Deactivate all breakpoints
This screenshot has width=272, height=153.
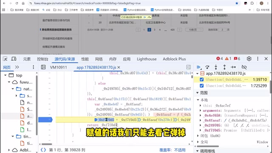tap(244, 67)
